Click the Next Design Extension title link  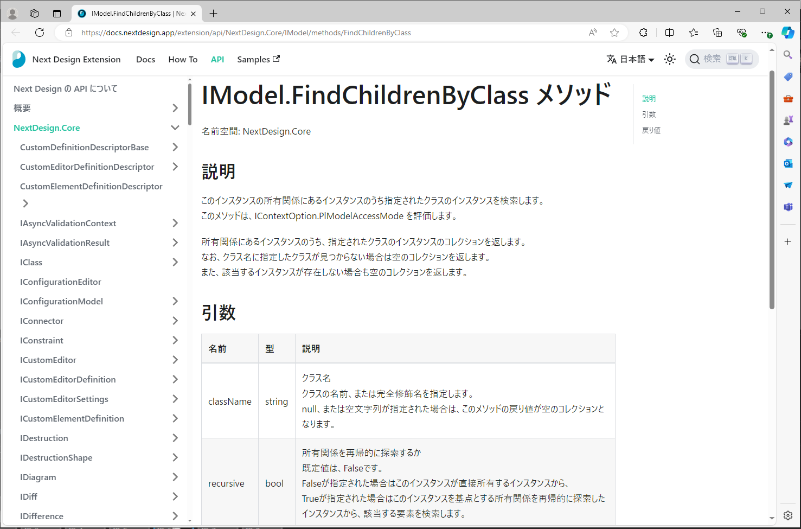click(x=76, y=59)
